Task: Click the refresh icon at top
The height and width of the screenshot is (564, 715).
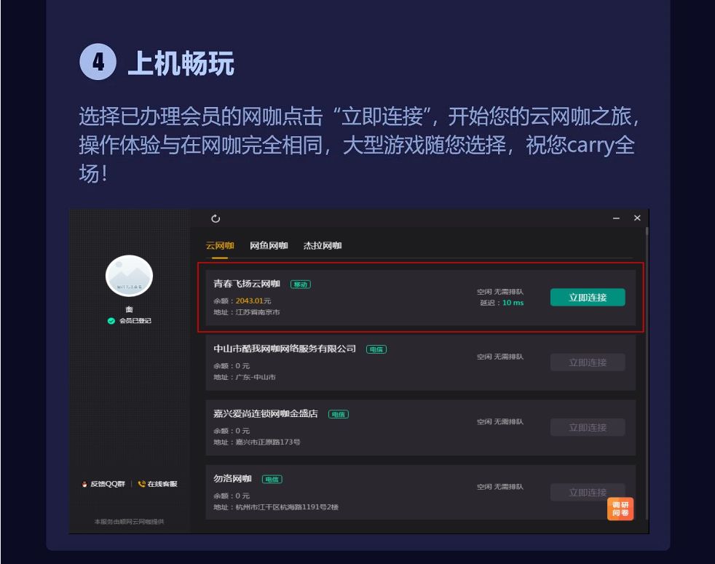Action: coord(216,219)
